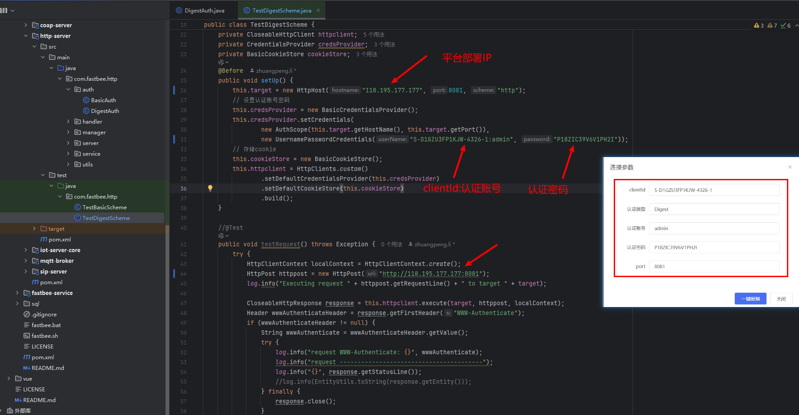Select the utils package in tree
The width and height of the screenshot is (799, 415).
tap(87, 165)
